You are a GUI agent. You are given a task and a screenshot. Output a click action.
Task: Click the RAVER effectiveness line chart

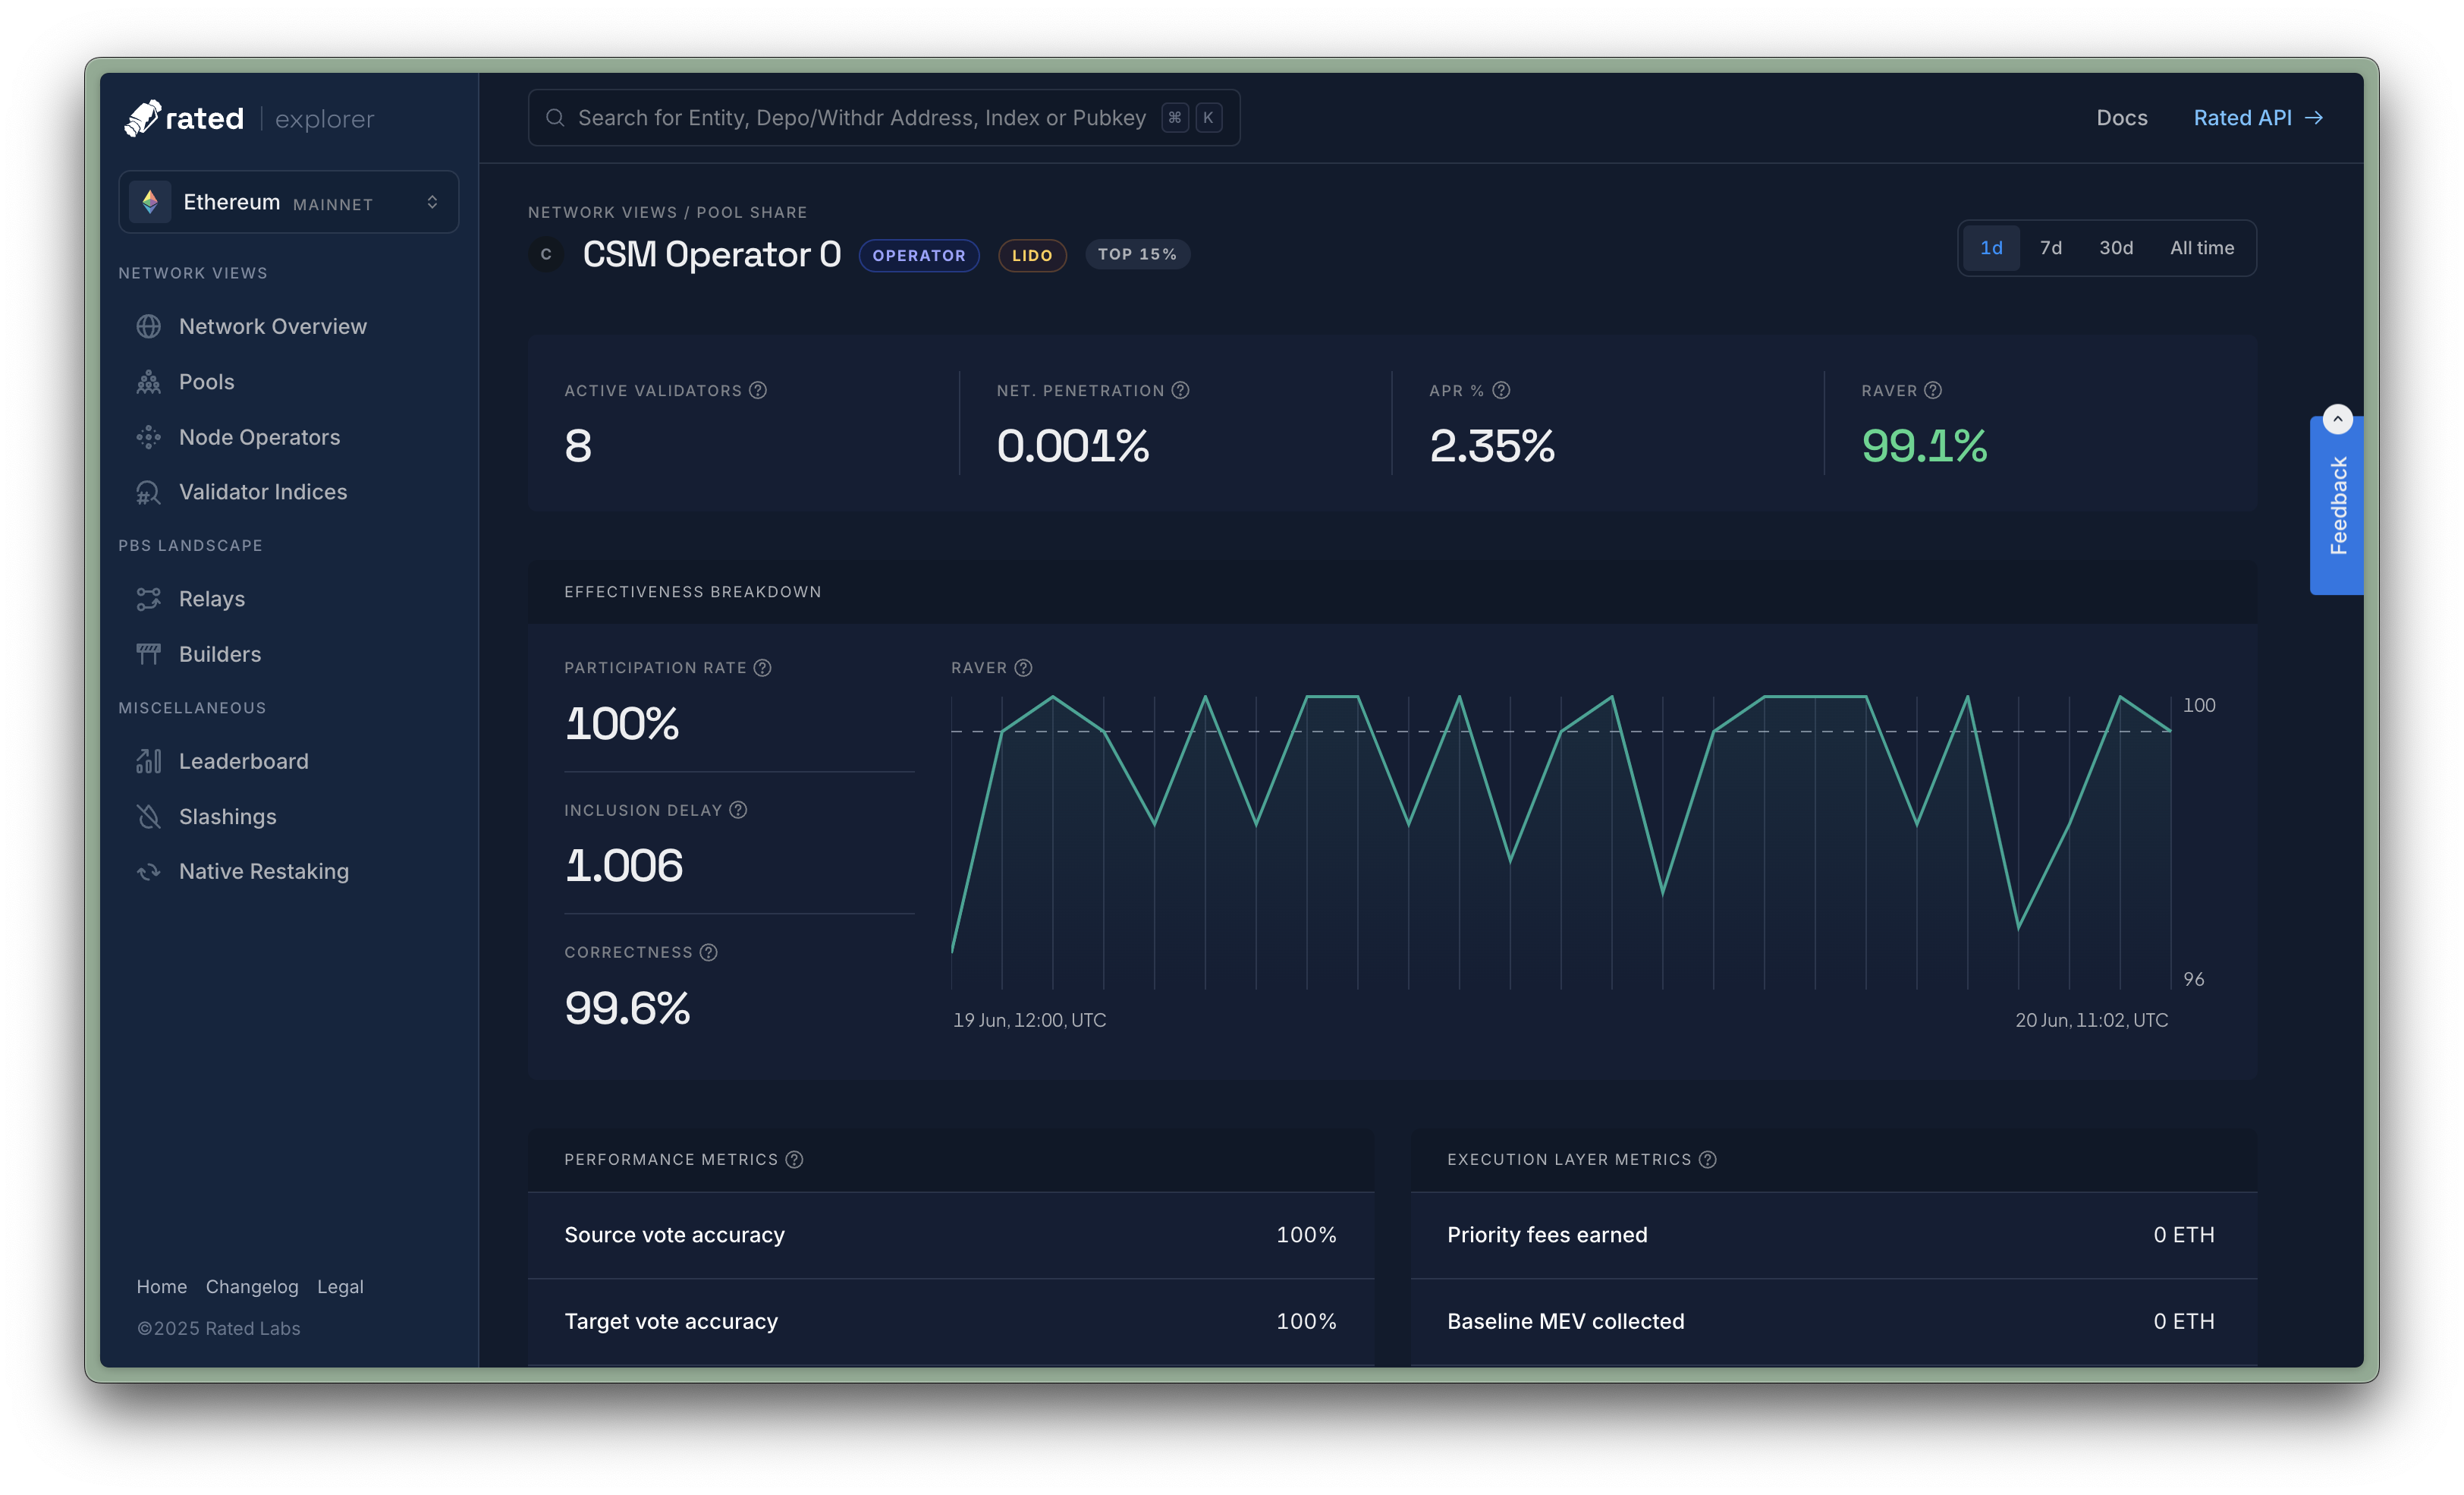point(1561,842)
